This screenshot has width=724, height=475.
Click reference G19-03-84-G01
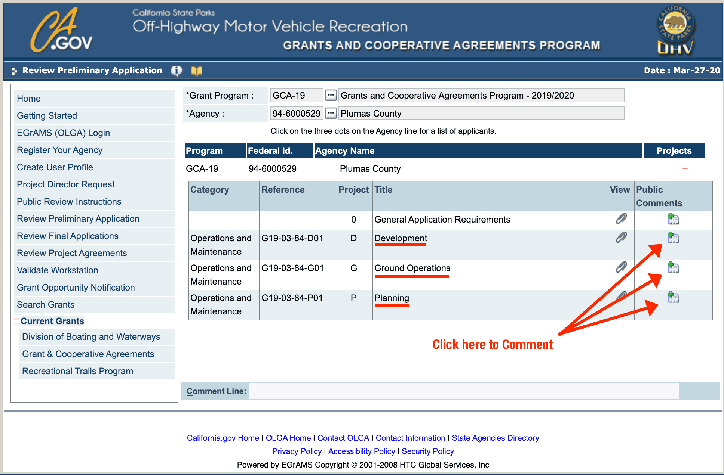tap(292, 268)
